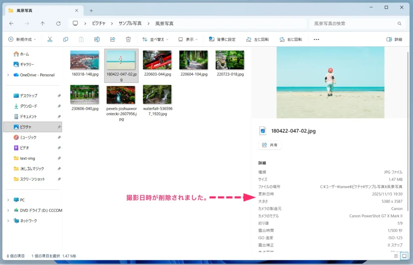The width and height of the screenshot is (413, 265).
Task: Open the 表示 (View) dropdown
Action: coord(188,39)
